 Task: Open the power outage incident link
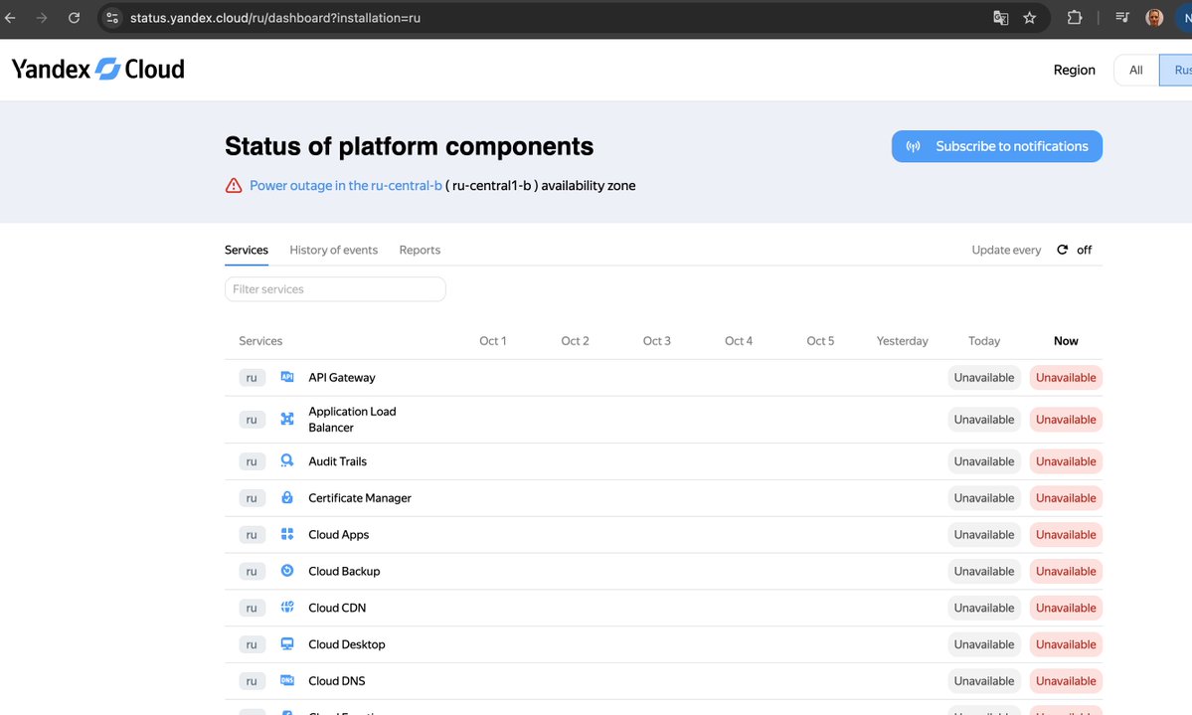(x=346, y=186)
